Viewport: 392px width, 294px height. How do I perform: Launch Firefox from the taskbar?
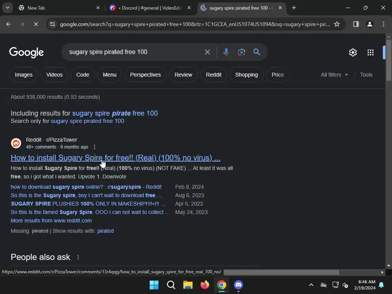click(x=205, y=285)
